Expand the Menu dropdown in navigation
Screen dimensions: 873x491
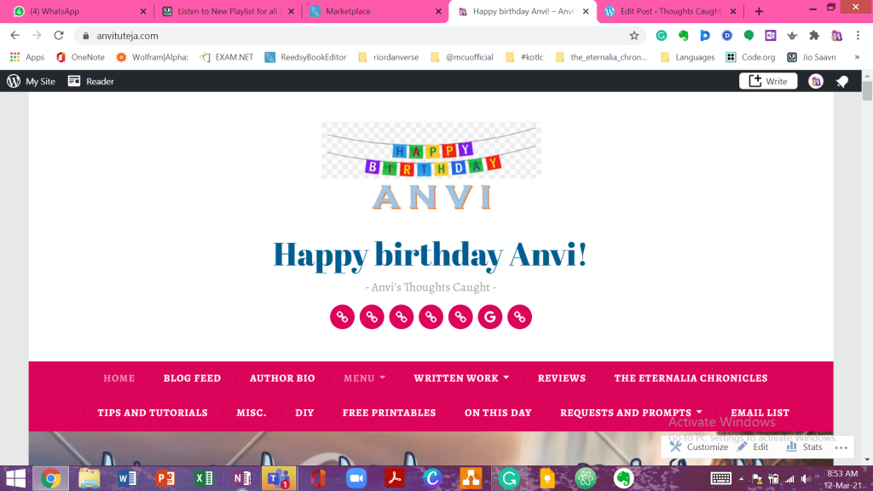pos(364,378)
